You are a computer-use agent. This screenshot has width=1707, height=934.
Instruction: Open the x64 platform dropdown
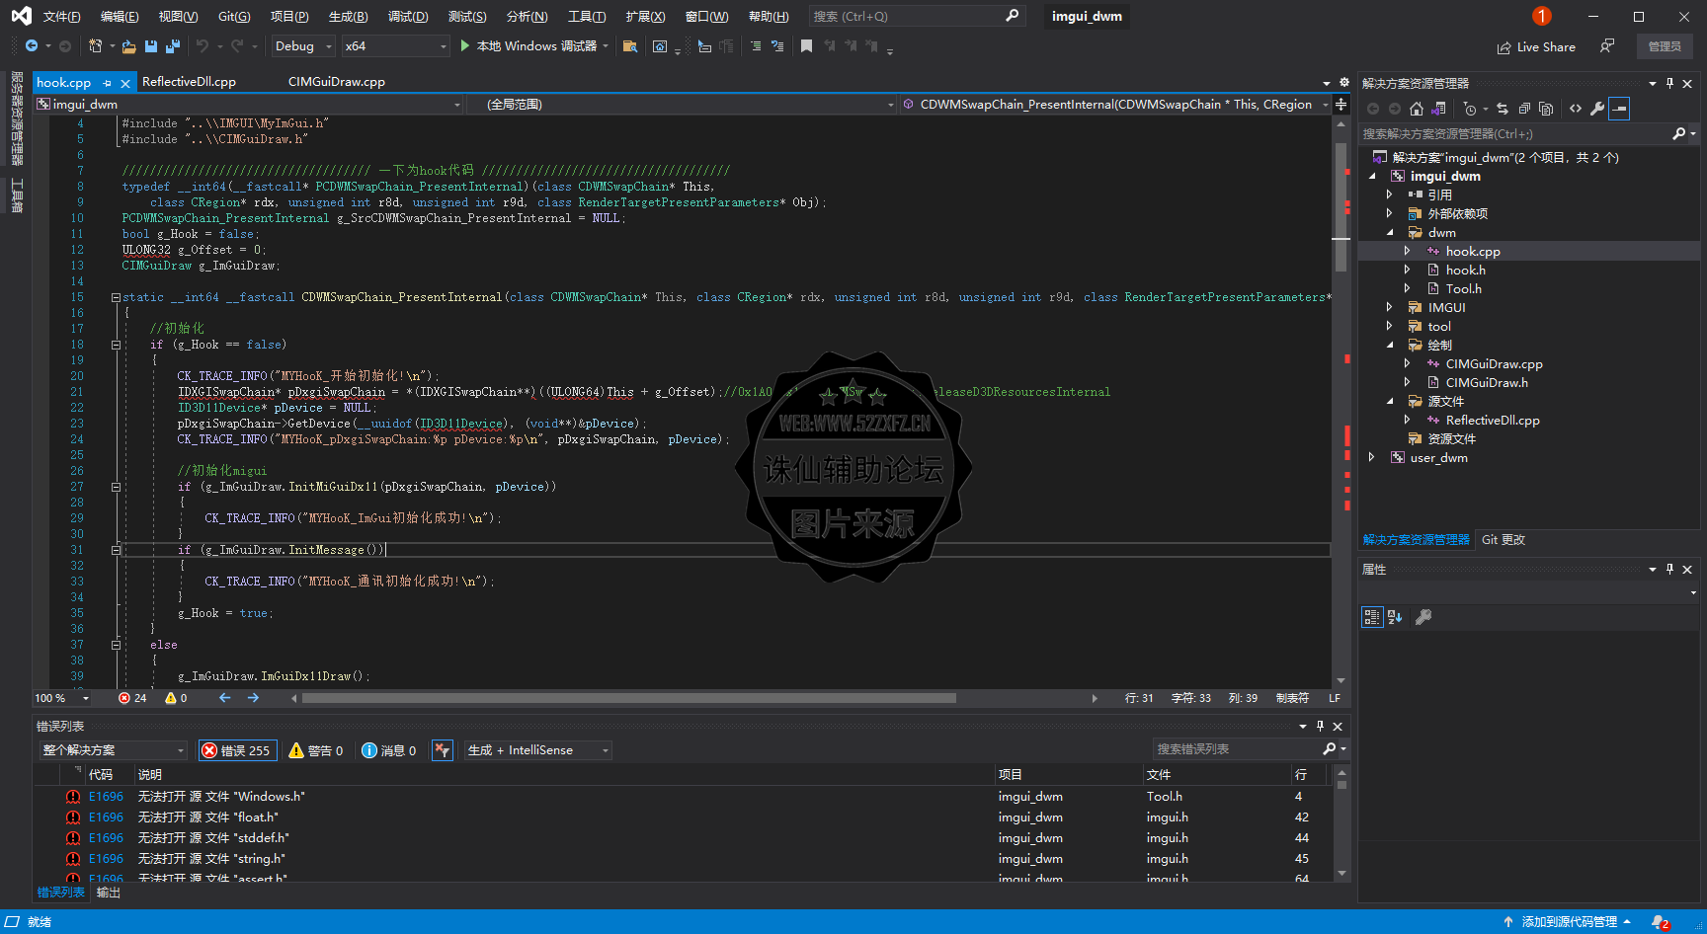point(395,46)
